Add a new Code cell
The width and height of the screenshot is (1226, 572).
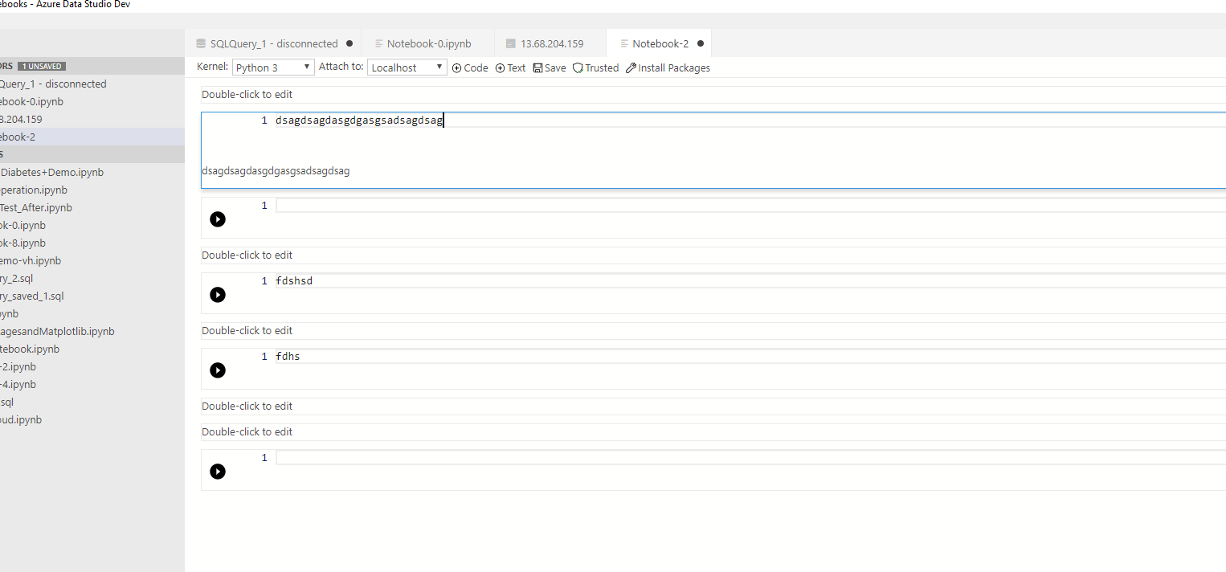[x=470, y=68]
